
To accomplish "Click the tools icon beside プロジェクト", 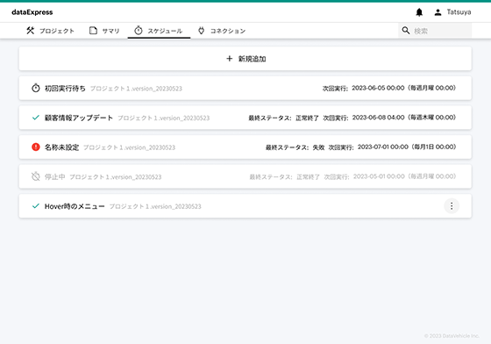I will pos(31,31).
